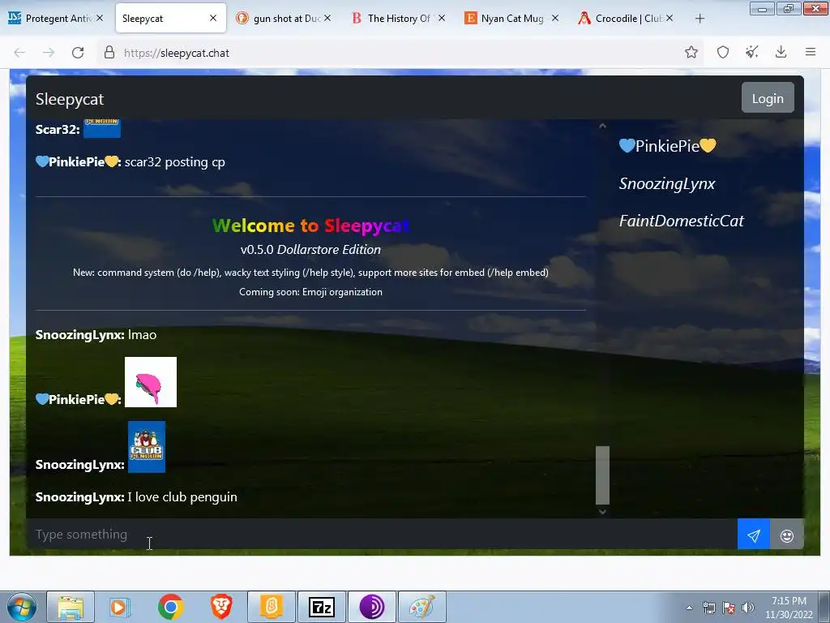Click the 'Coming soon: Emoji organization' line

coord(310,292)
